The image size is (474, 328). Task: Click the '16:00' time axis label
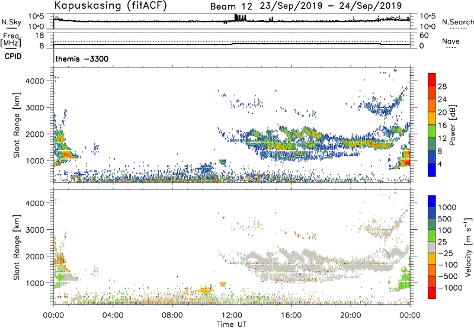tap(291, 316)
